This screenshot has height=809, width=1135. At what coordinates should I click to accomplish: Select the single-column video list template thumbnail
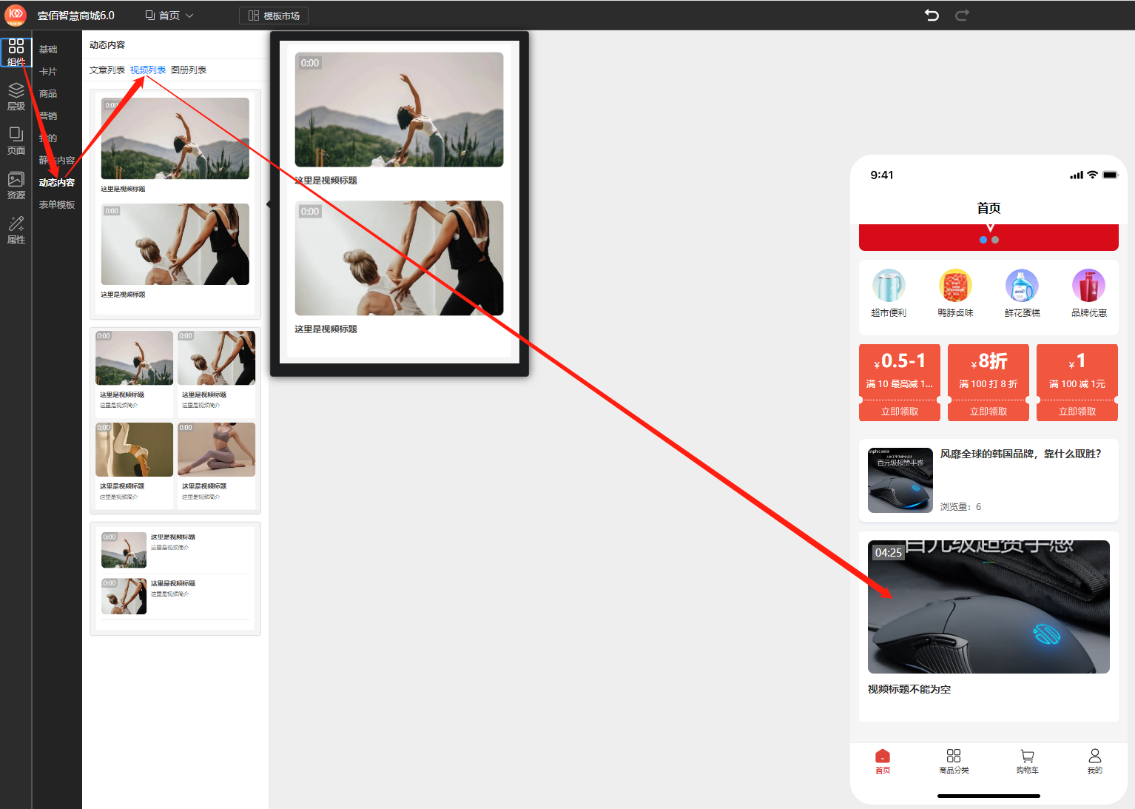click(175, 204)
